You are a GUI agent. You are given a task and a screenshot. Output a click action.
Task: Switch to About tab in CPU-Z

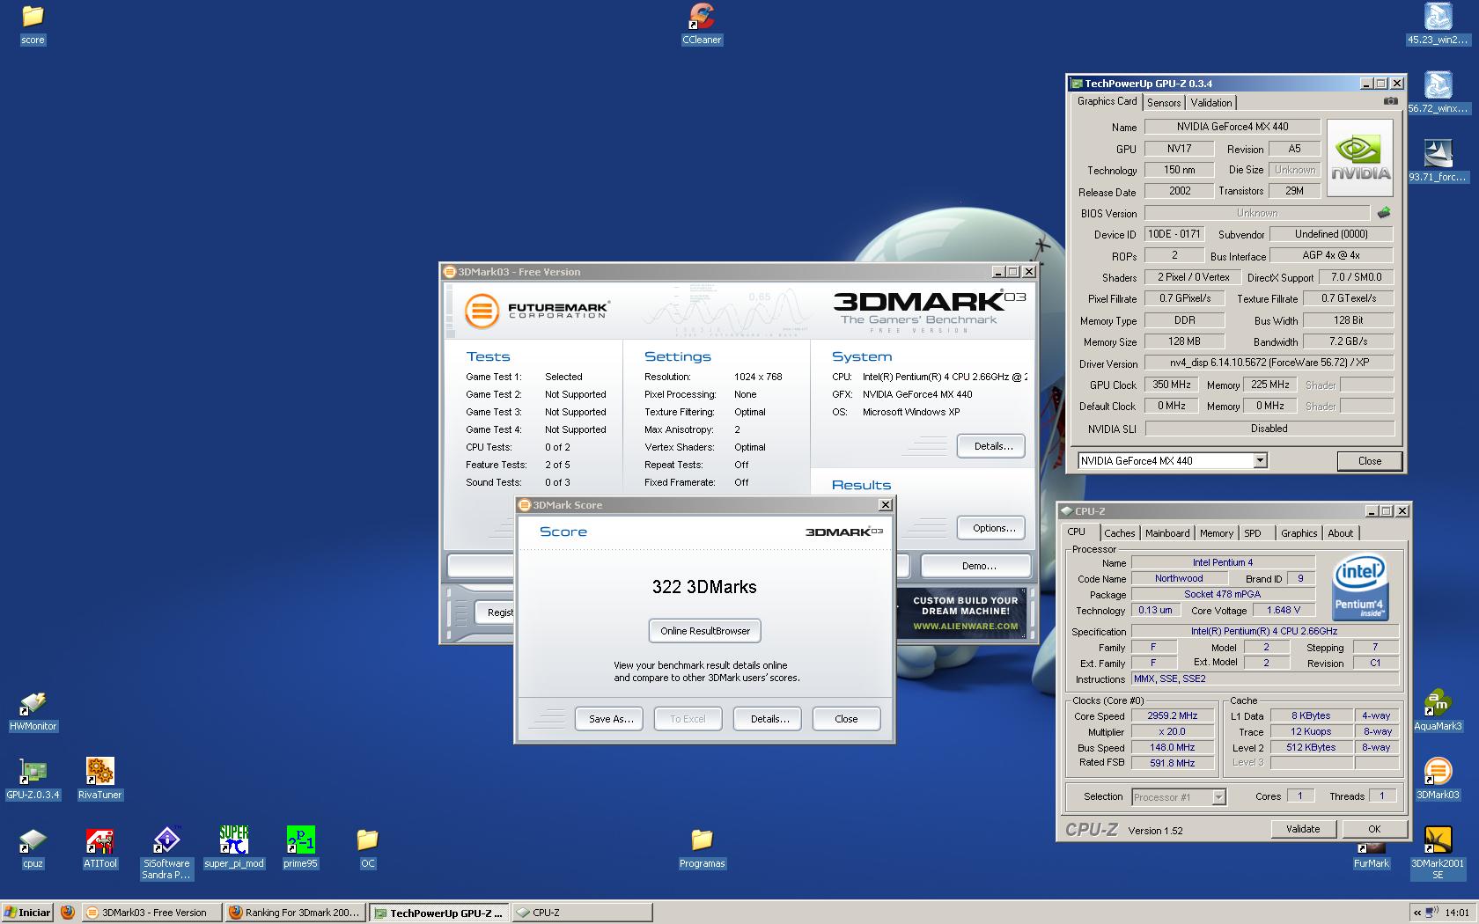(1340, 533)
